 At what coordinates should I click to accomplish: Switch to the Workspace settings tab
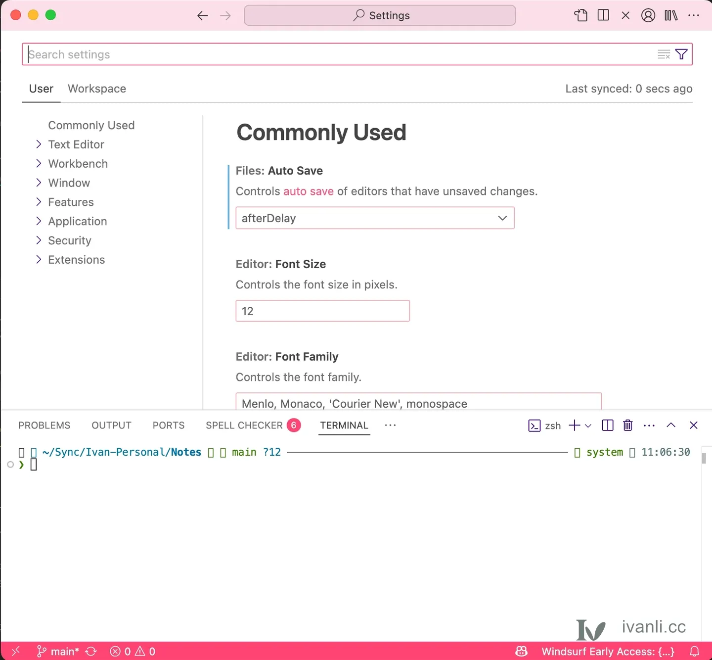(x=97, y=89)
